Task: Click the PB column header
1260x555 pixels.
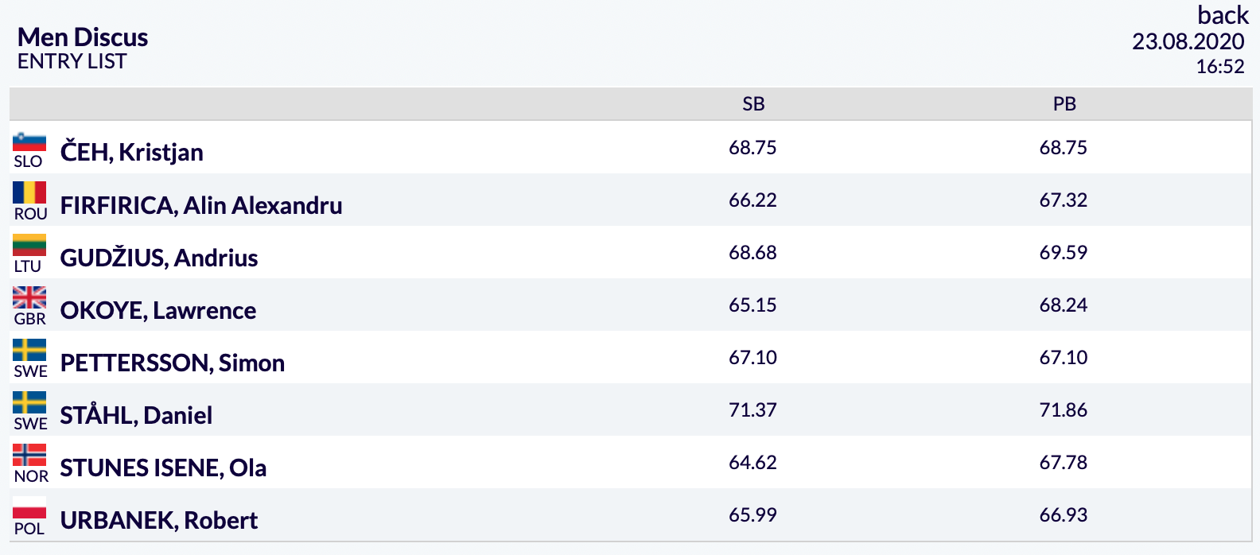Action: 1064,104
